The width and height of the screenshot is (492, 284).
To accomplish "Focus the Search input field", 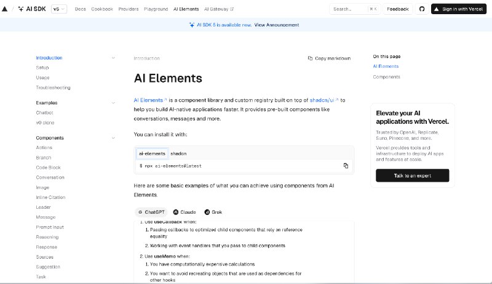I will [355, 9].
